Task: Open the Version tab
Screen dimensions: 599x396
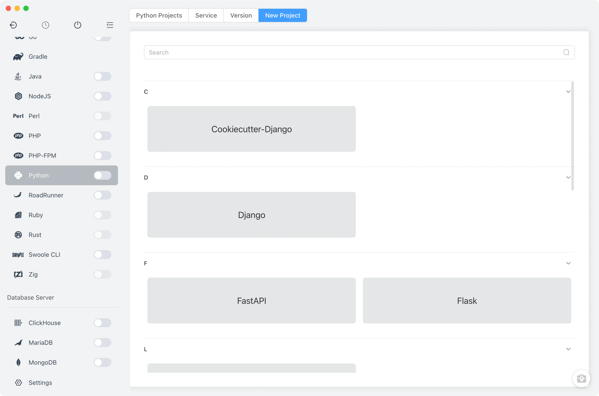Action: (x=241, y=15)
